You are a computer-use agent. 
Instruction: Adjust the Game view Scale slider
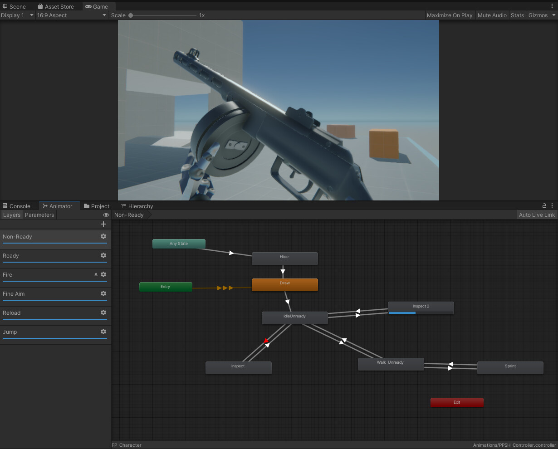click(131, 15)
